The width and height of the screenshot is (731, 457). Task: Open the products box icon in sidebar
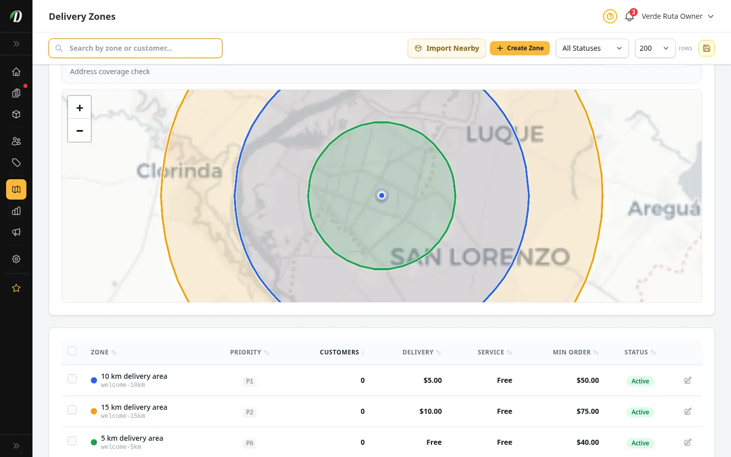(16, 114)
